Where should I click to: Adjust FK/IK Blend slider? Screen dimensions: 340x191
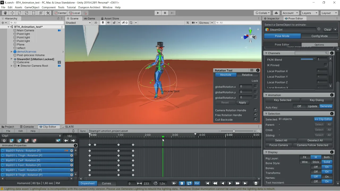click(x=308, y=59)
